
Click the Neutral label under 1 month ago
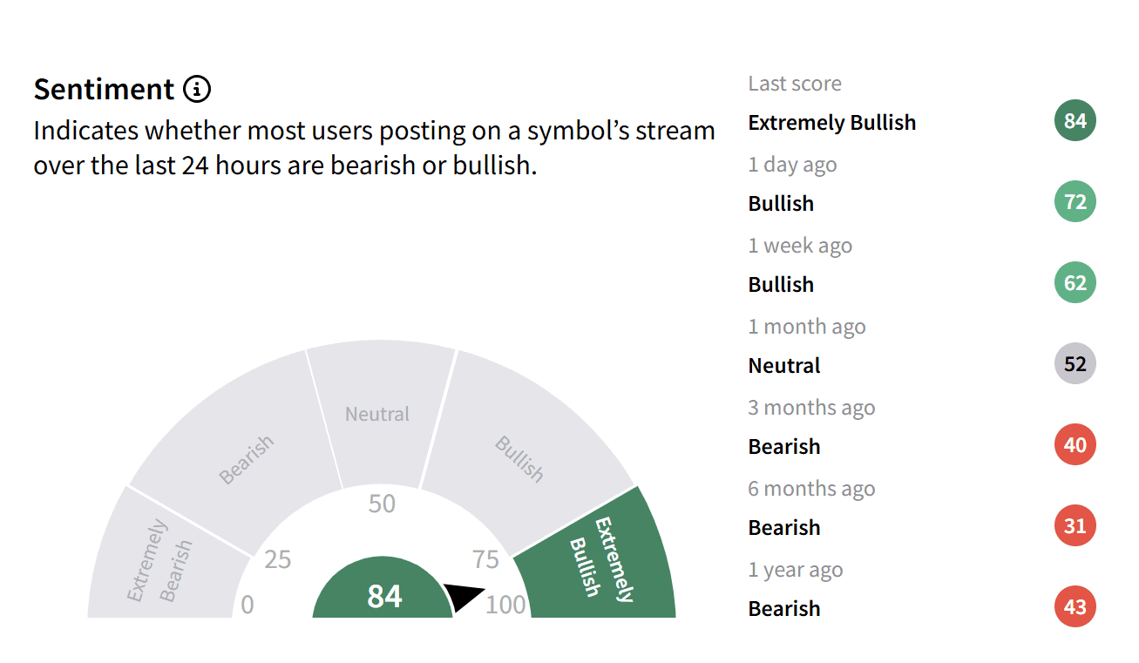(x=784, y=366)
